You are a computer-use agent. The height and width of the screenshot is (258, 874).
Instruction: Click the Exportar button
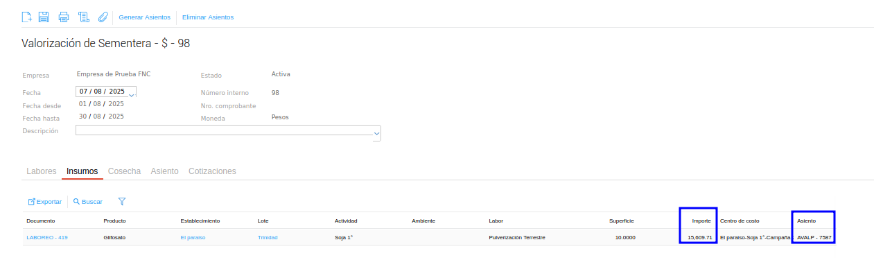(44, 202)
